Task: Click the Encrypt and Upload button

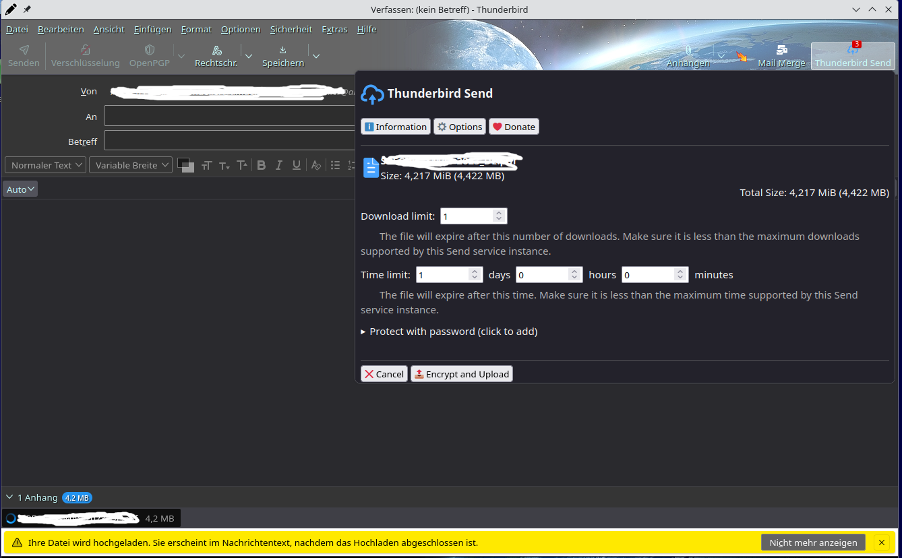Action: [462, 374]
